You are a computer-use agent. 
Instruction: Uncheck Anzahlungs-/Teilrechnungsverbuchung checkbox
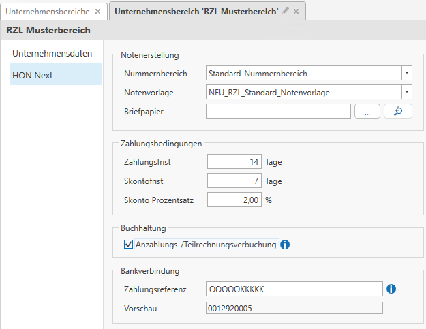pyautogui.click(x=128, y=245)
